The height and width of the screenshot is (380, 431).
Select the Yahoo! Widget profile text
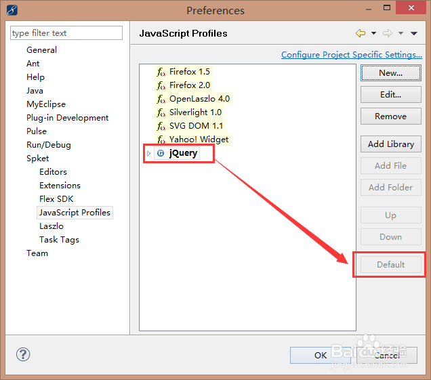[199, 140]
